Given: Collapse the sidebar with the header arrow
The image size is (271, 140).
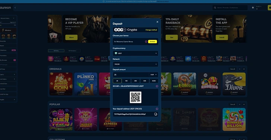Looking at the screenshot, I should (15, 7).
